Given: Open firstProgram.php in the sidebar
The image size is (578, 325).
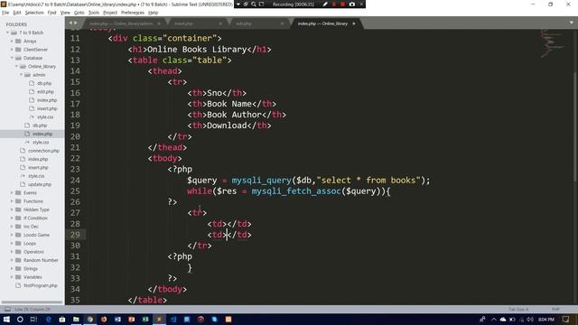Looking at the screenshot, I should [x=40, y=285].
